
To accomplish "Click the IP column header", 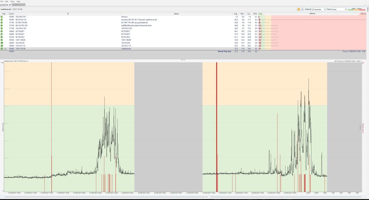I will tap(68, 14).
